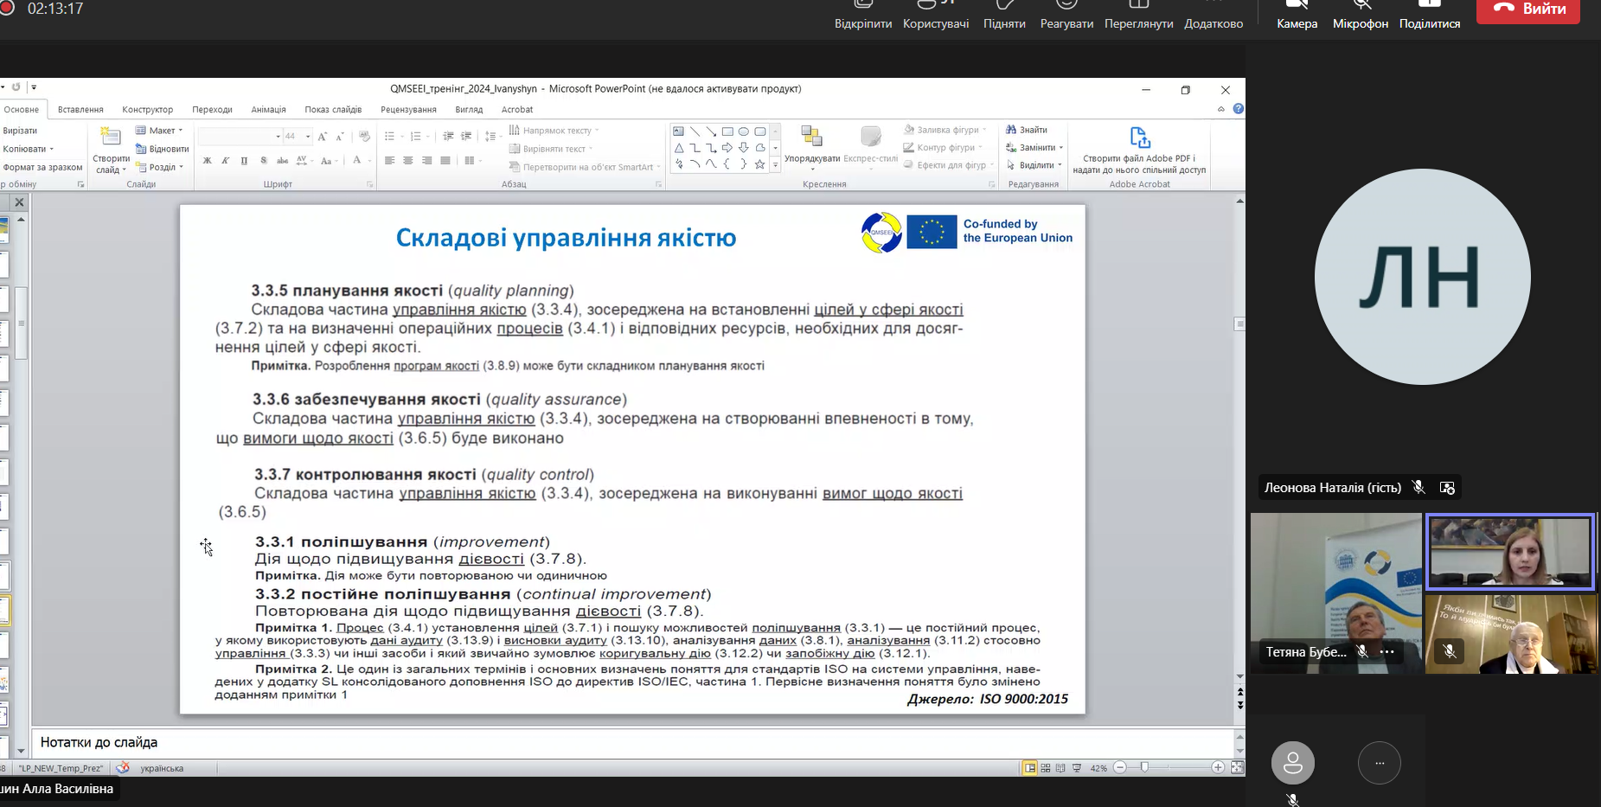Screen dimensions: 1601x807
Task: Switch to the Анімація ribbon tab
Action: pyautogui.click(x=268, y=110)
